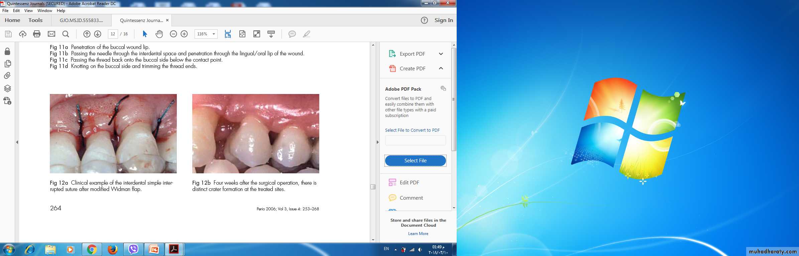Open the Attachments paperclip panel
799x256 pixels.
click(x=7, y=76)
